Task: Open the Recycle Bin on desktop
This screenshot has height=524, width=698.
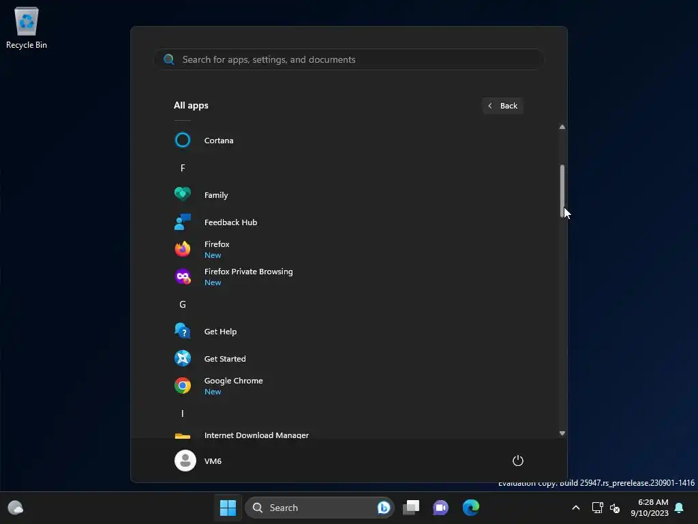Action: (27, 27)
